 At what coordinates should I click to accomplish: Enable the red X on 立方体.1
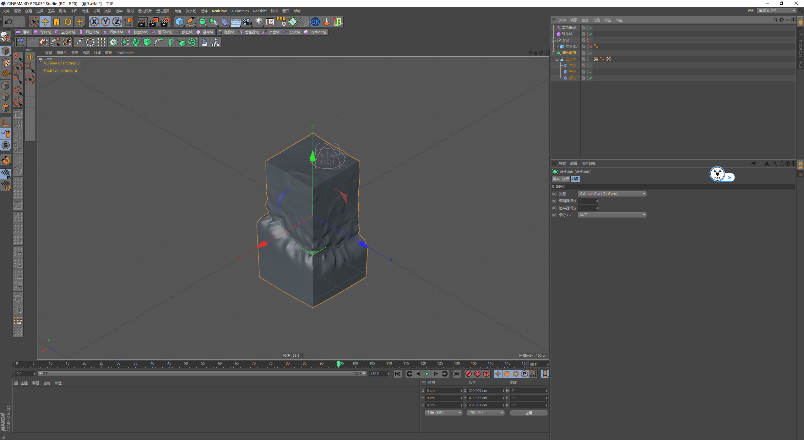(591, 47)
